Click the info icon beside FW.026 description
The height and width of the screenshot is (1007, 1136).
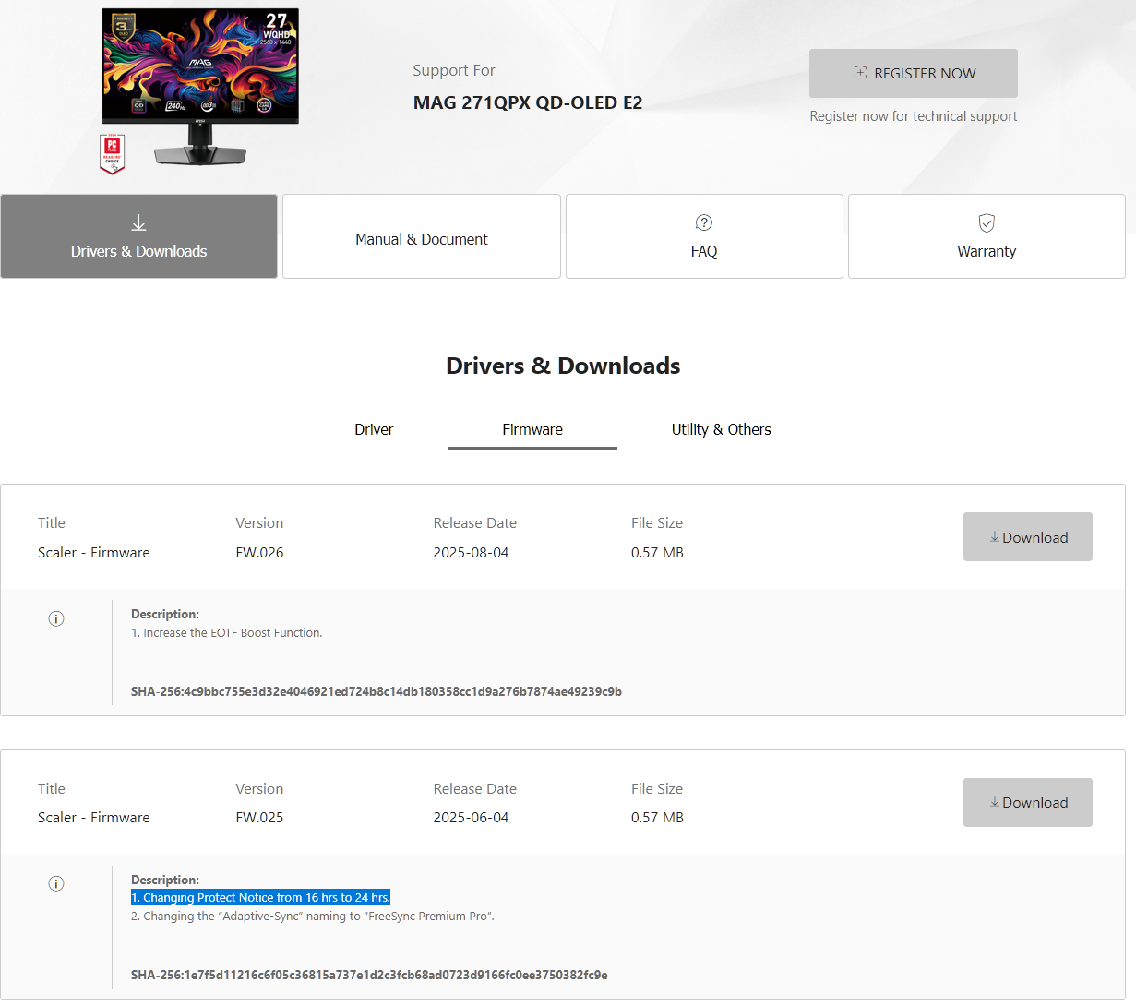click(x=56, y=618)
